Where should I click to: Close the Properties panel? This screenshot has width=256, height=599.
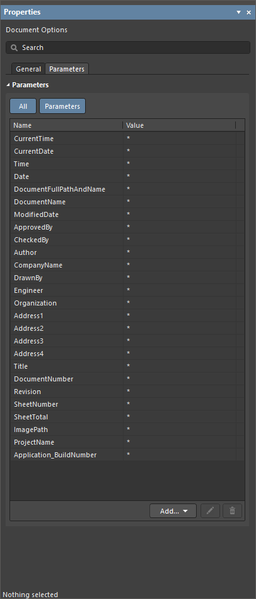249,12
